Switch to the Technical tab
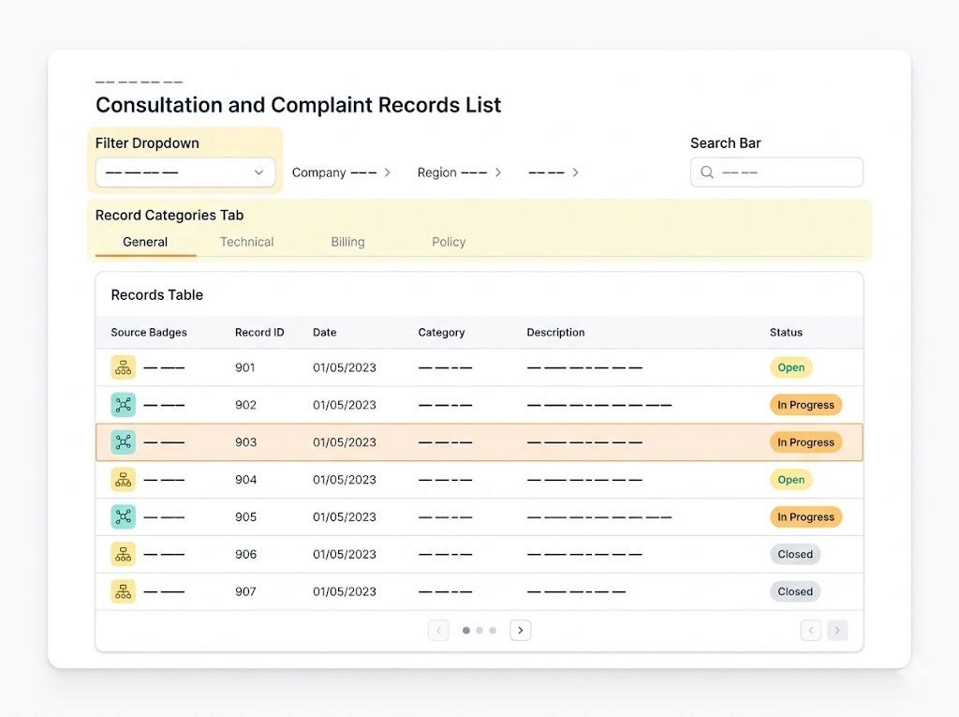The height and width of the screenshot is (717, 959). [247, 242]
